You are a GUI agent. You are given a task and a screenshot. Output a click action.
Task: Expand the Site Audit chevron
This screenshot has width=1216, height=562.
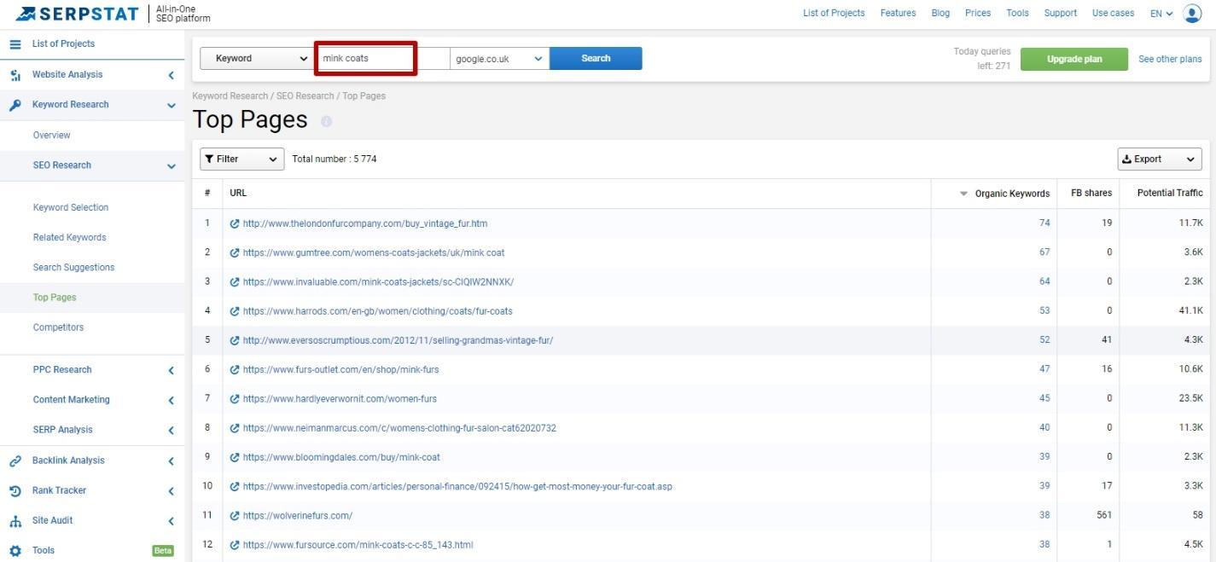pos(171,521)
